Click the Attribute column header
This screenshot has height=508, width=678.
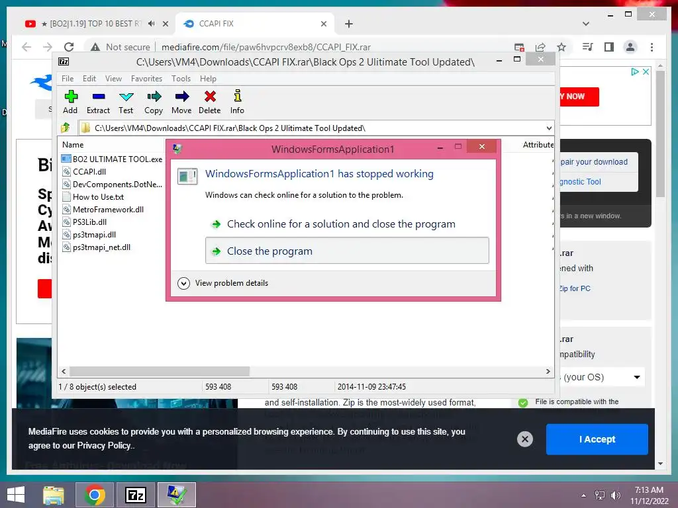(538, 145)
